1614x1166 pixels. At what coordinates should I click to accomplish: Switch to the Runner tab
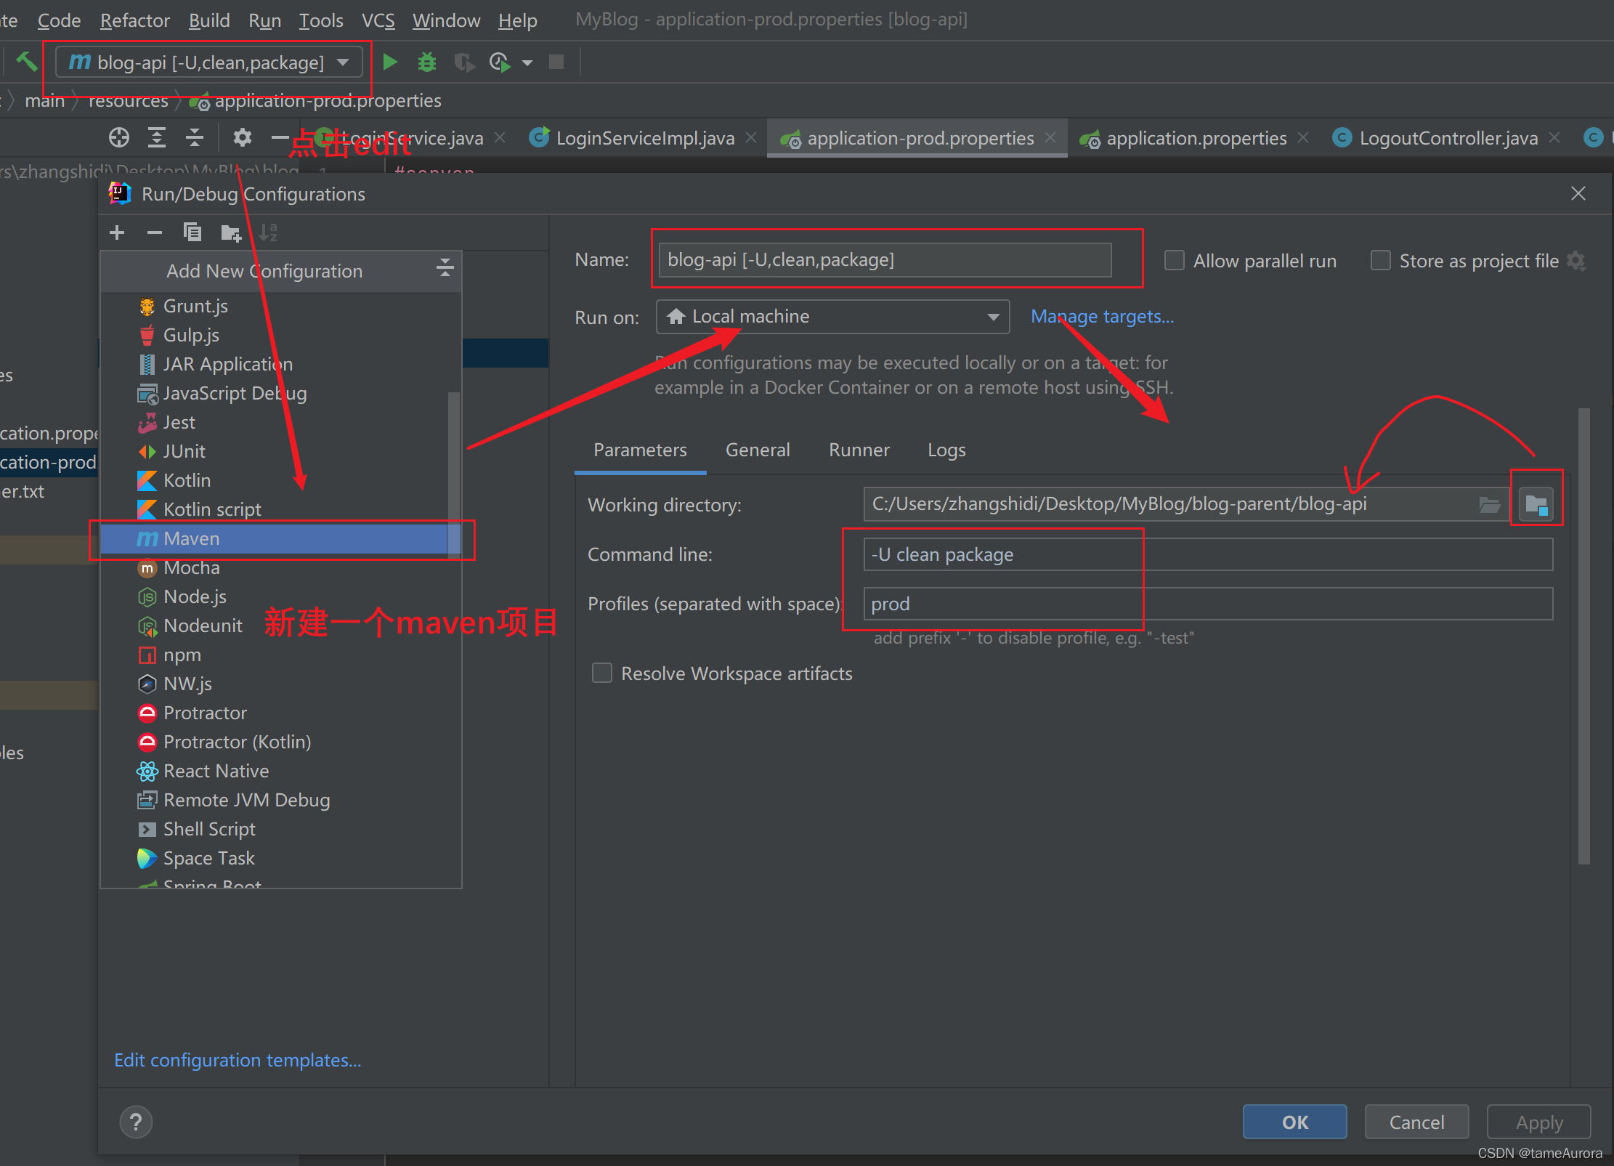click(x=859, y=449)
